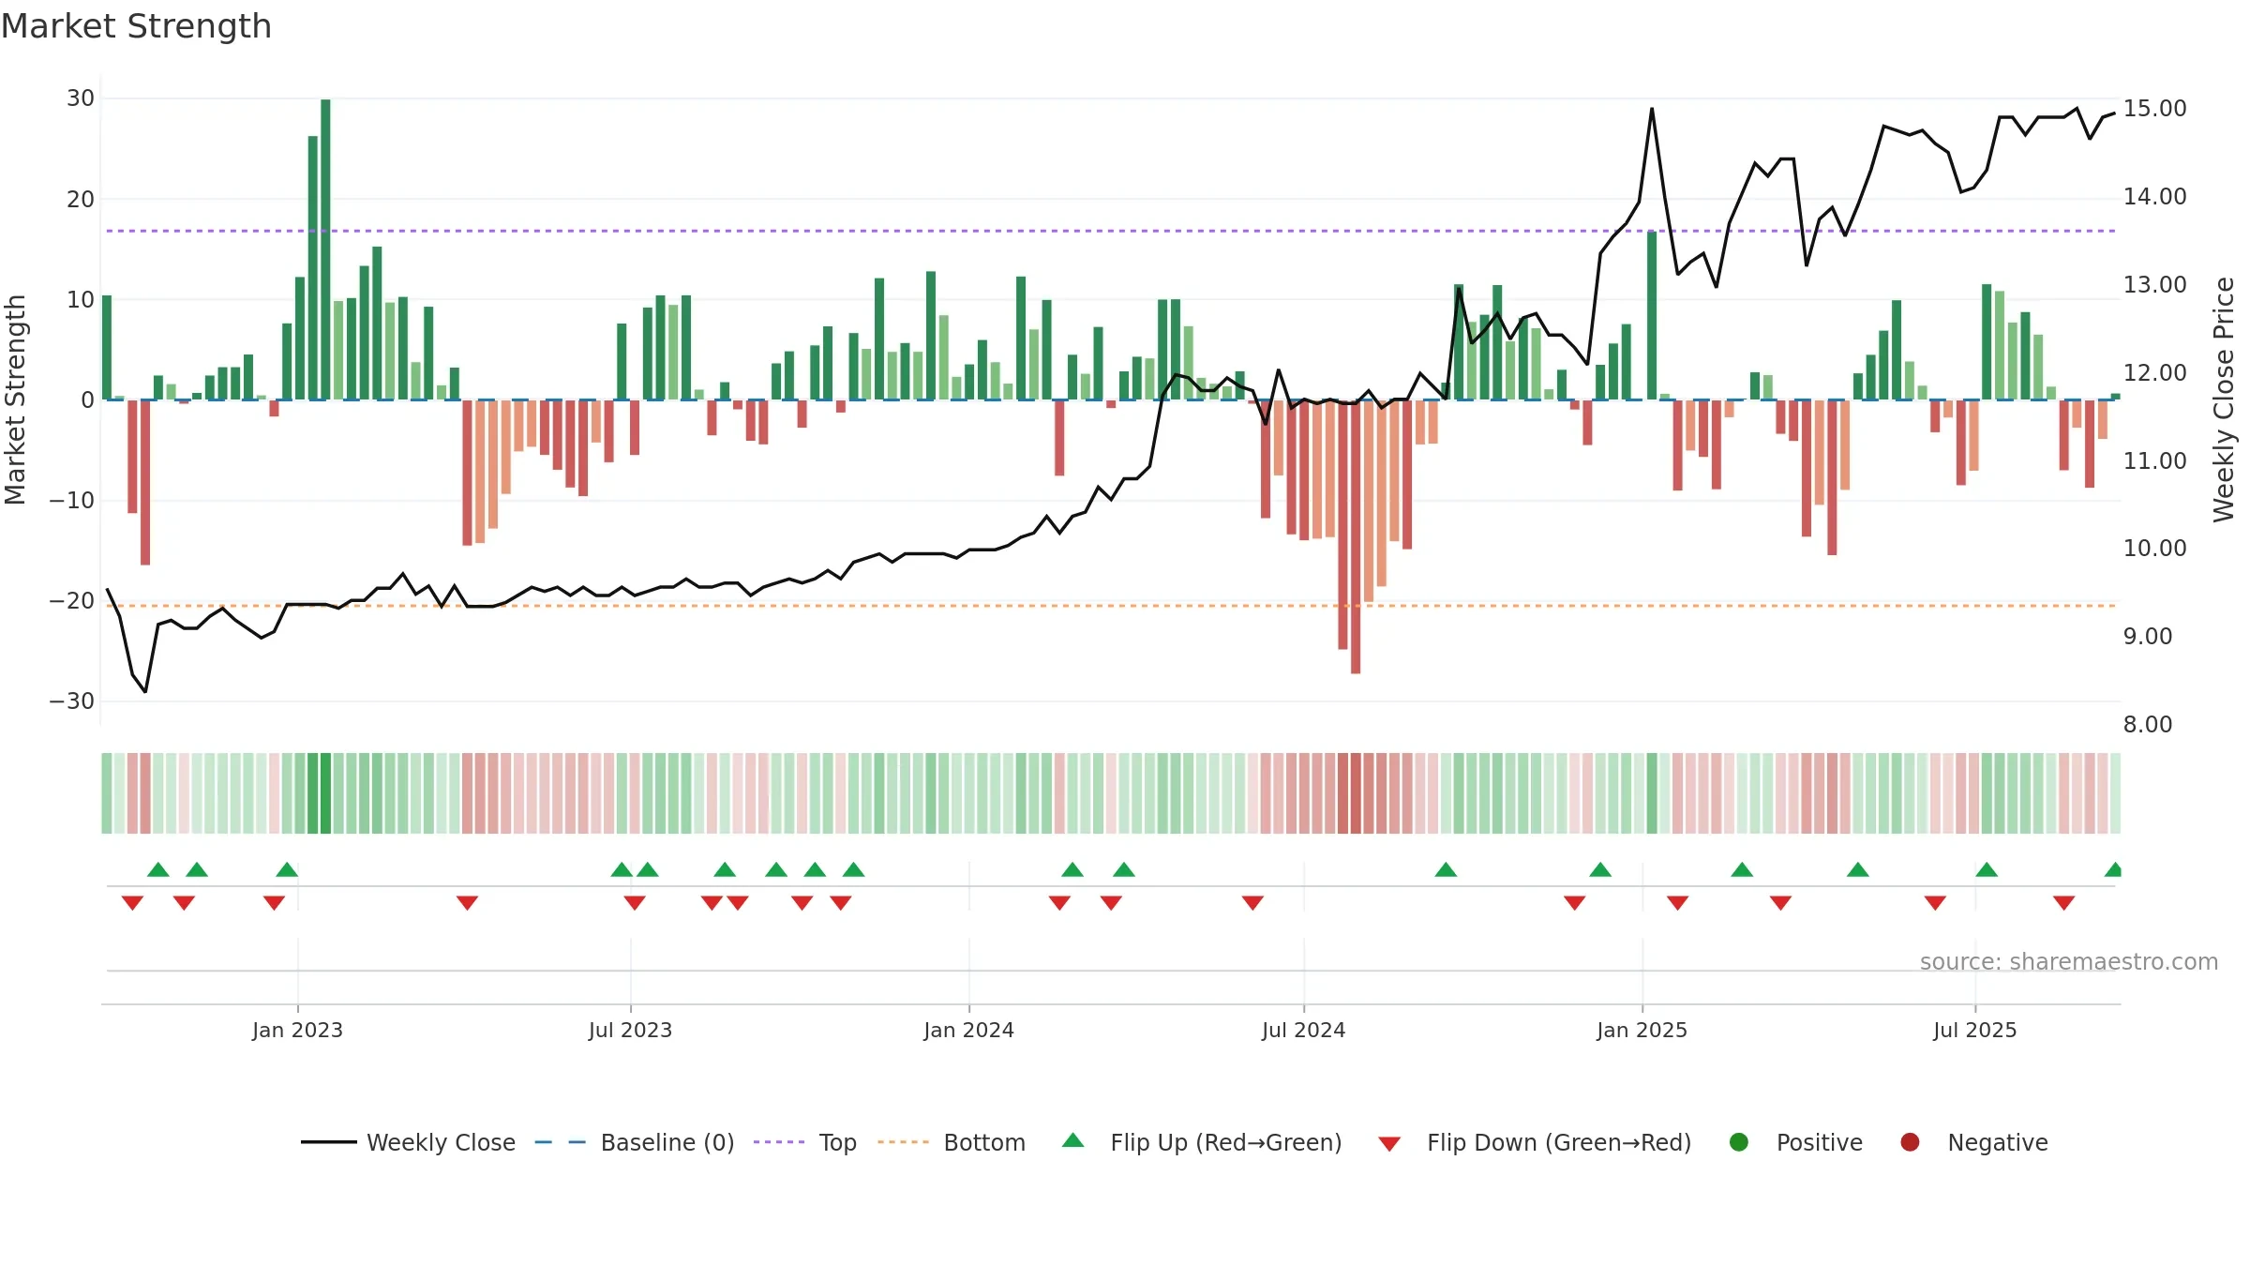Screen dimensions: 2250x1266
Task: Click the green Positive circle icon in legend
Action: 1739,1142
